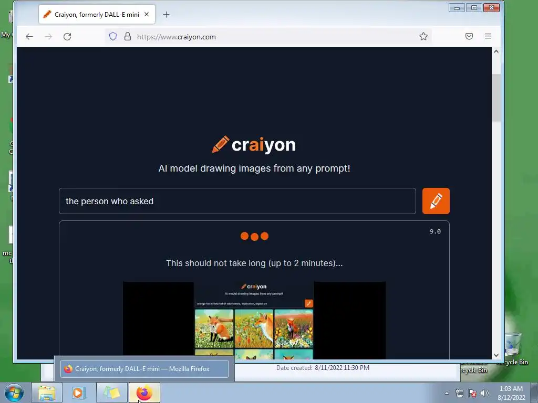Select the Craiyon, formerly DALL-E mini tab
Image resolution: width=538 pixels, height=403 pixels.
97,14
